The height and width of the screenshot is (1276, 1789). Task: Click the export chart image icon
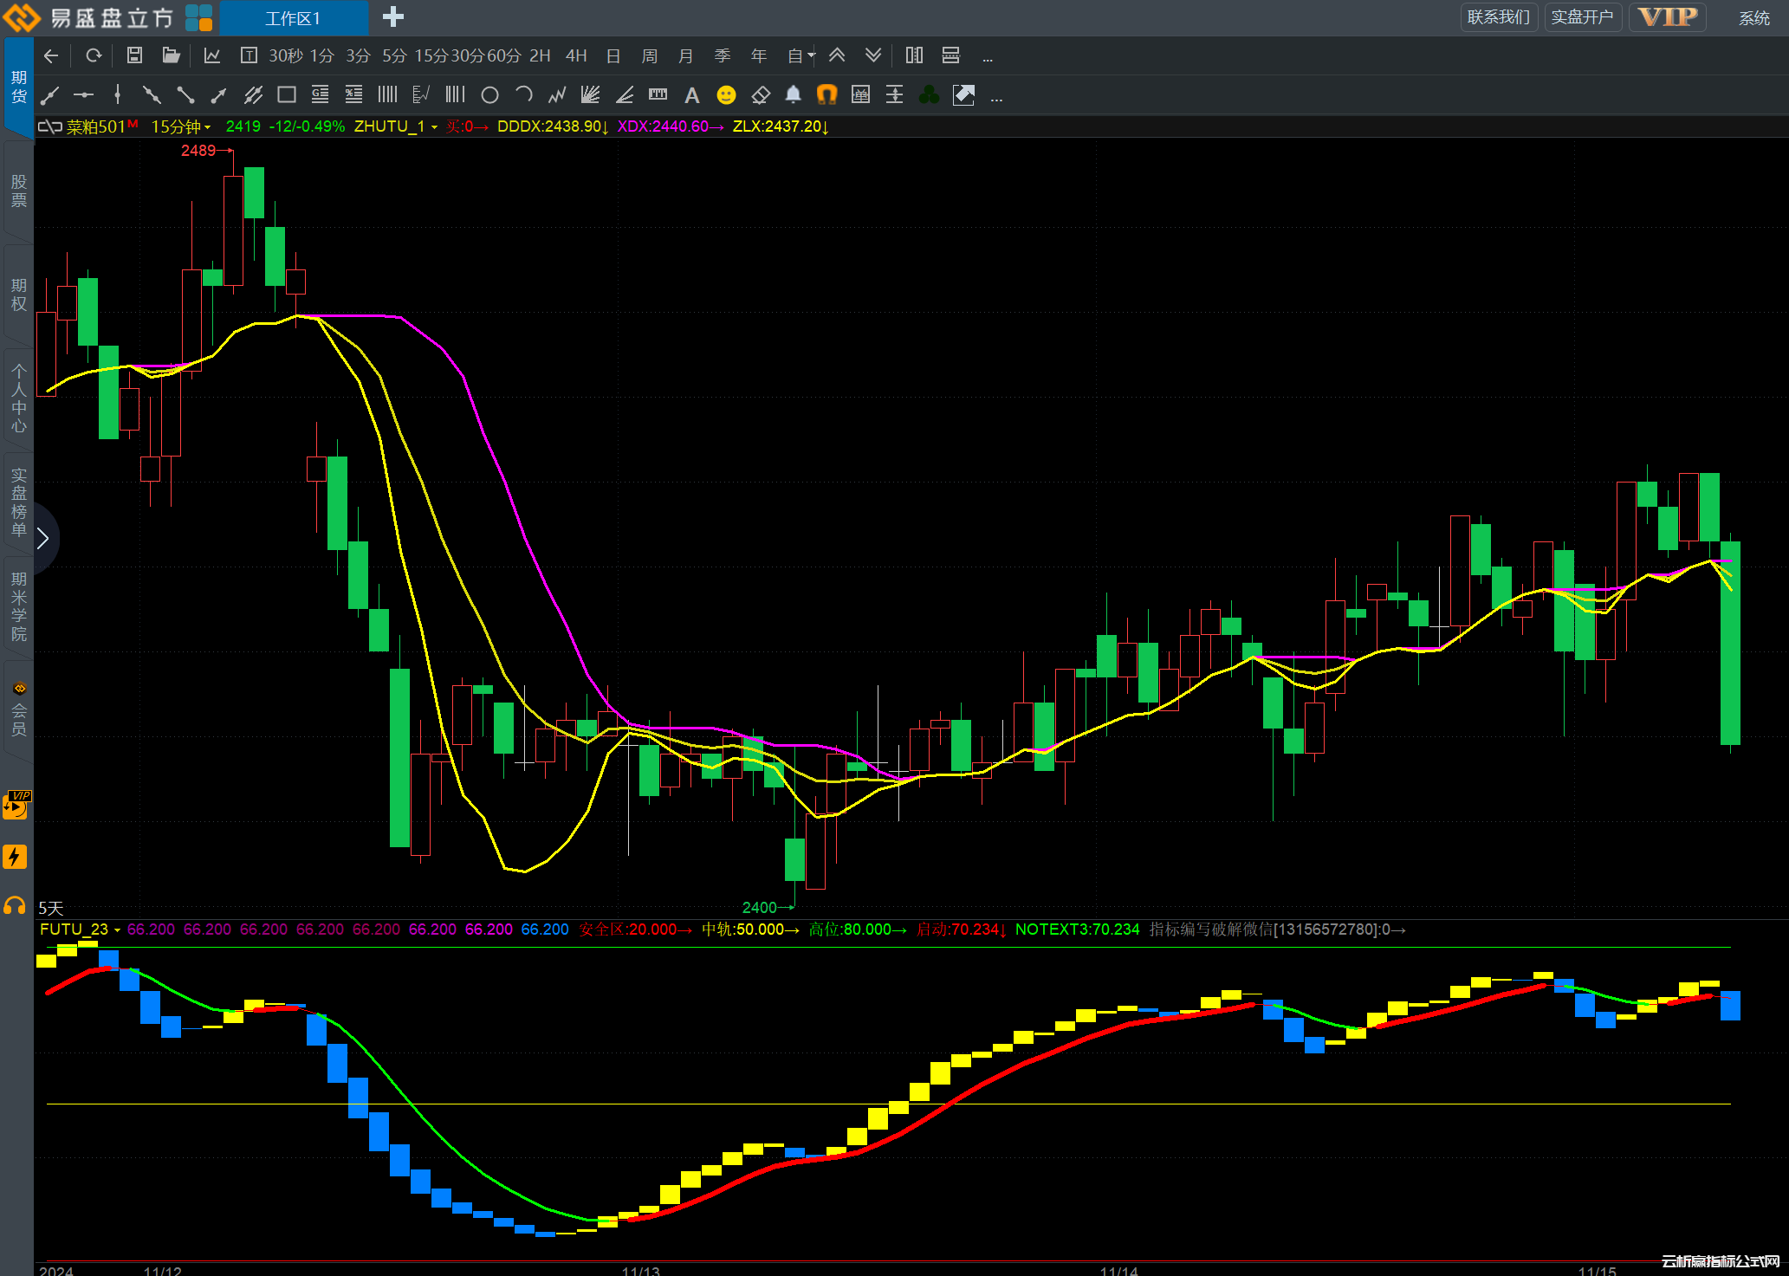[x=963, y=95]
